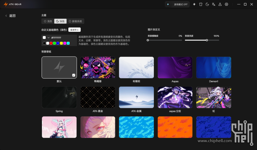
Task: Click the 背景壁纸 section label
Action: click(x=46, y=52)
